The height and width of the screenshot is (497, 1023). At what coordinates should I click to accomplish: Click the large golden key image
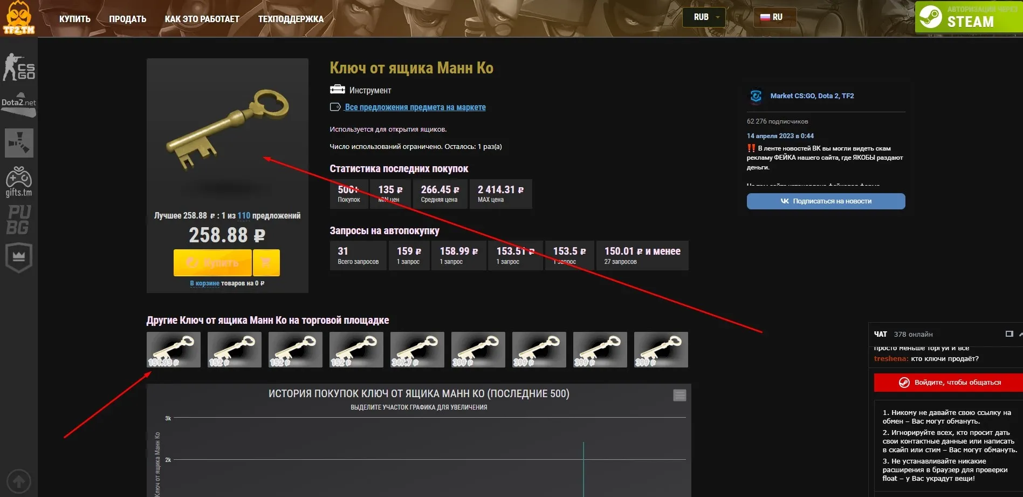pos(228,130)
